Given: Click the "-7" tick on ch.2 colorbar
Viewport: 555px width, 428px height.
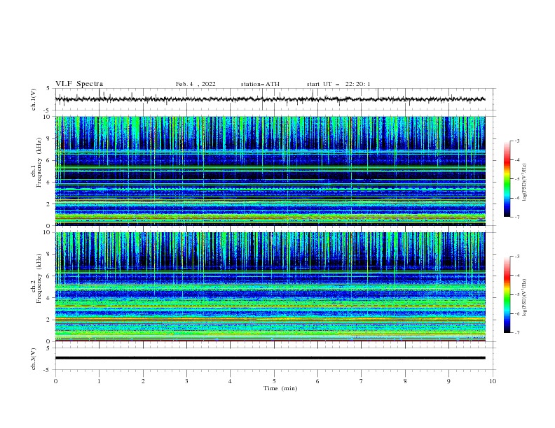Looking at the screenshot, I should [x=516, y=332].
